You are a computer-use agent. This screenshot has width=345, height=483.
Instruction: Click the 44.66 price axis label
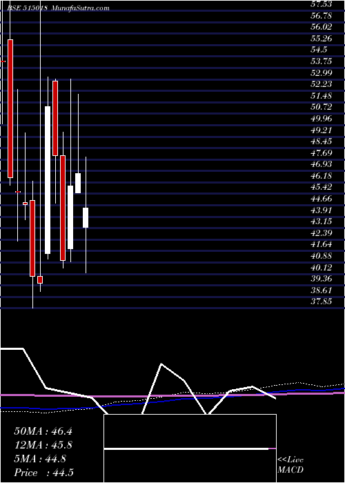coord(322,199)
